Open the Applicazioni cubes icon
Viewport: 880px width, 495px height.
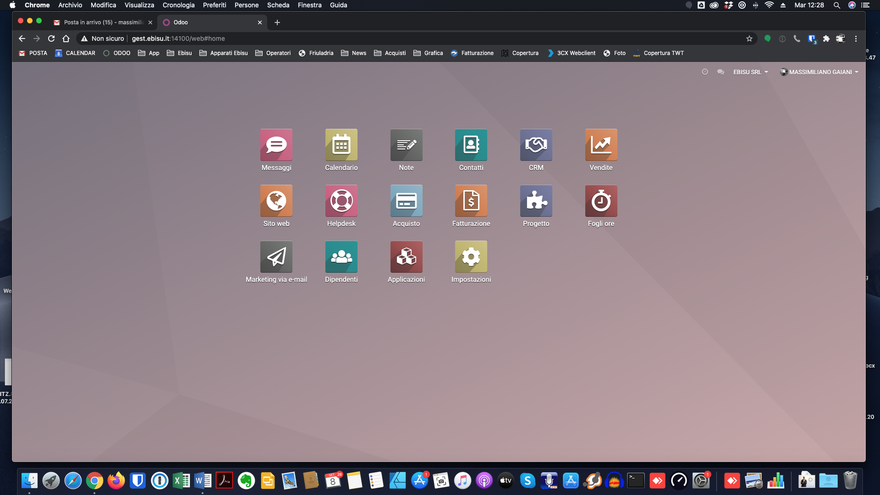[406, 257]
